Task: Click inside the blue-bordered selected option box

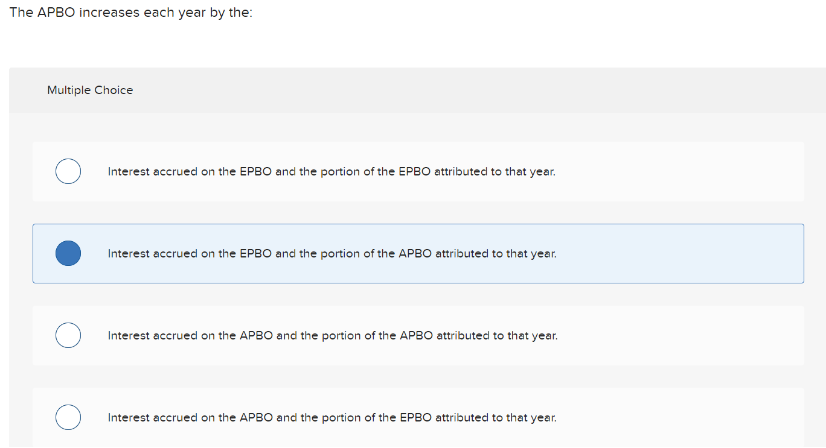Action: click(x=418, y=253)
